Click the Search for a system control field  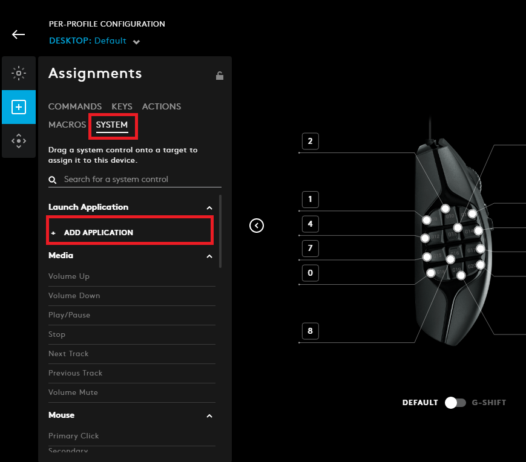135,180
